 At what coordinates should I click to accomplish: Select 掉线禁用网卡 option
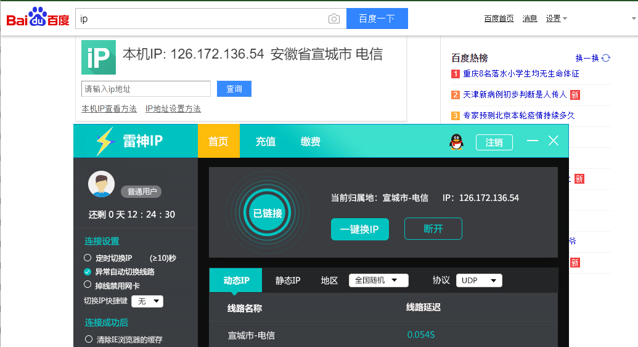tap(88, 284)
